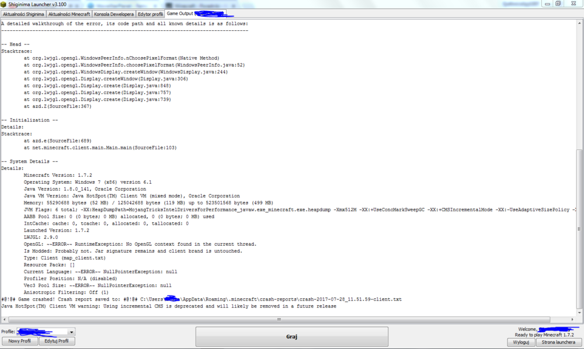Log out using Wyloguj button

pos(521,342)
